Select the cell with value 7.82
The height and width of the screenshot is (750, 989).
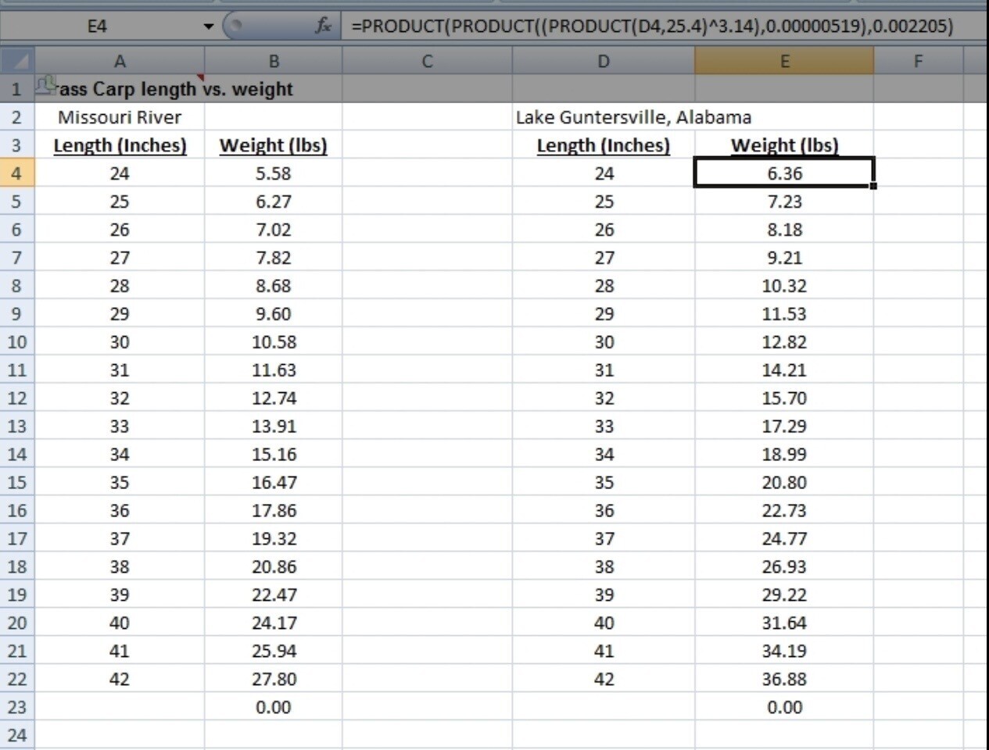[x=274, y=258]
